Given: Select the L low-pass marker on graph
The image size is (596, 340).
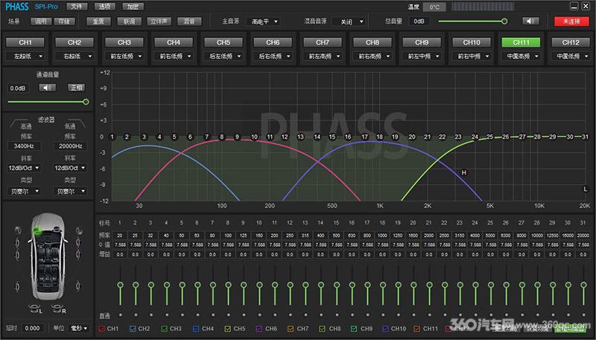Looking at the screenshot, I should pos(586,189).
